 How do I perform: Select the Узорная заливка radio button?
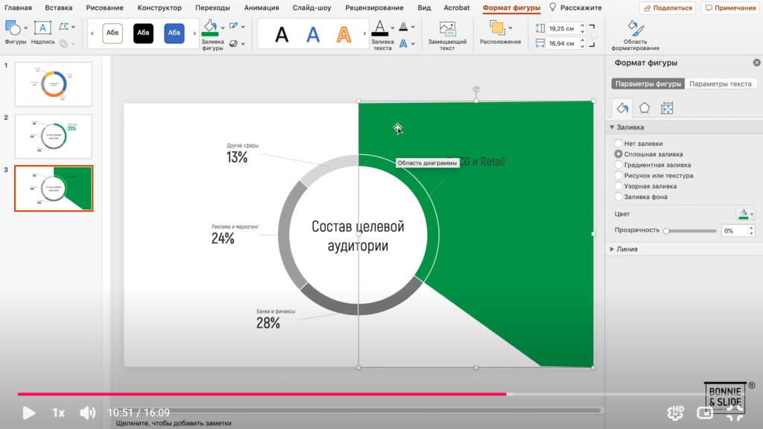(x=618, y=186)
